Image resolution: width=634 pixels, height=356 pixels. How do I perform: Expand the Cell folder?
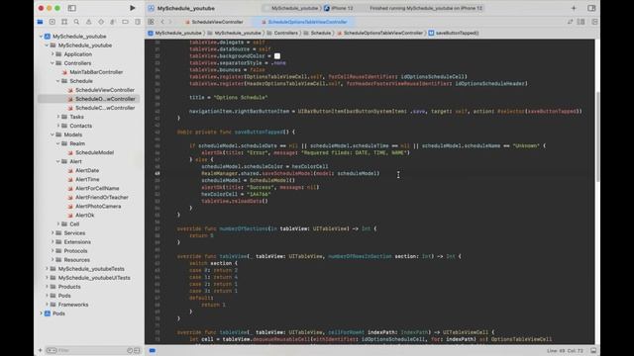(58, 224)
